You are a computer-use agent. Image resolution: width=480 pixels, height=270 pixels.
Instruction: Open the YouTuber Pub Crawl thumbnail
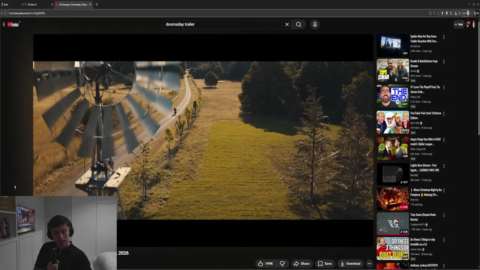click(x=393, y=122)
